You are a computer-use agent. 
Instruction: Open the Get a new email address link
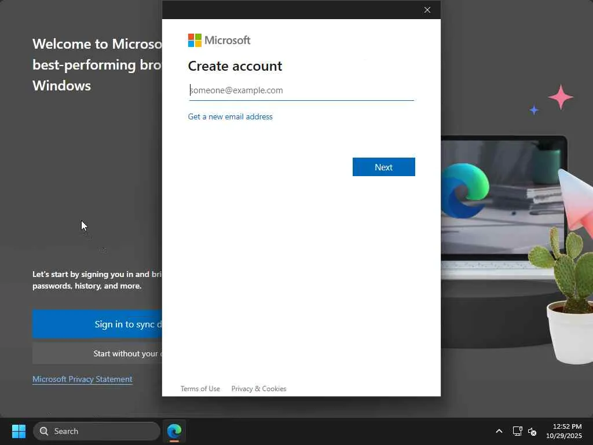[x=230, y=116]
